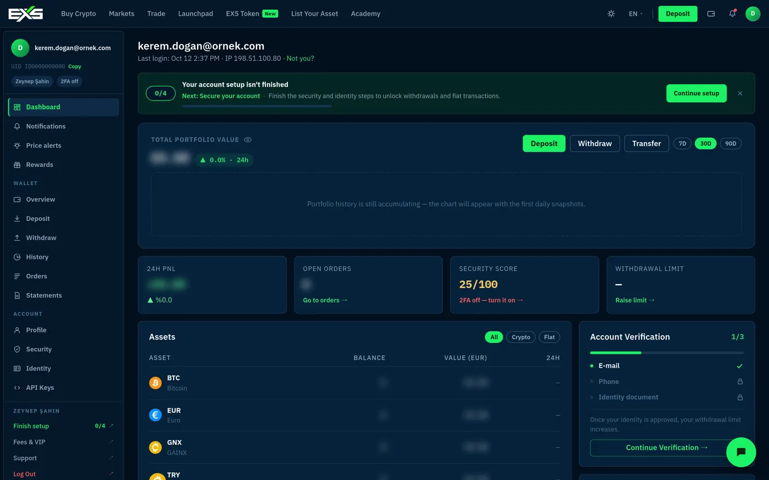
Task: Click the Not you? link
Action: [x=300, y=59]
